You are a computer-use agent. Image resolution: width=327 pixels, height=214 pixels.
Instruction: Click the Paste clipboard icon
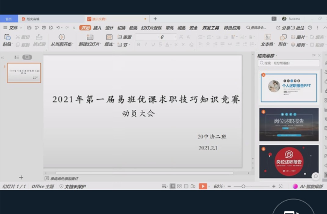8,37
